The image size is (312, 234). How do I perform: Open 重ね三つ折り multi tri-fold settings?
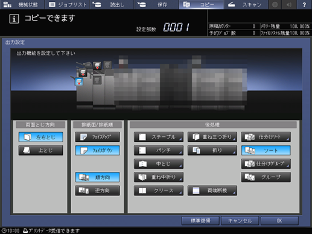coord(212,137)
